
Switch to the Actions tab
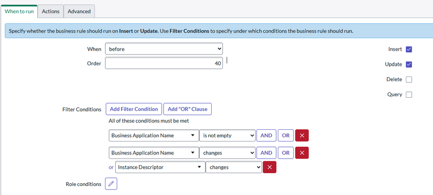(51, 11)
